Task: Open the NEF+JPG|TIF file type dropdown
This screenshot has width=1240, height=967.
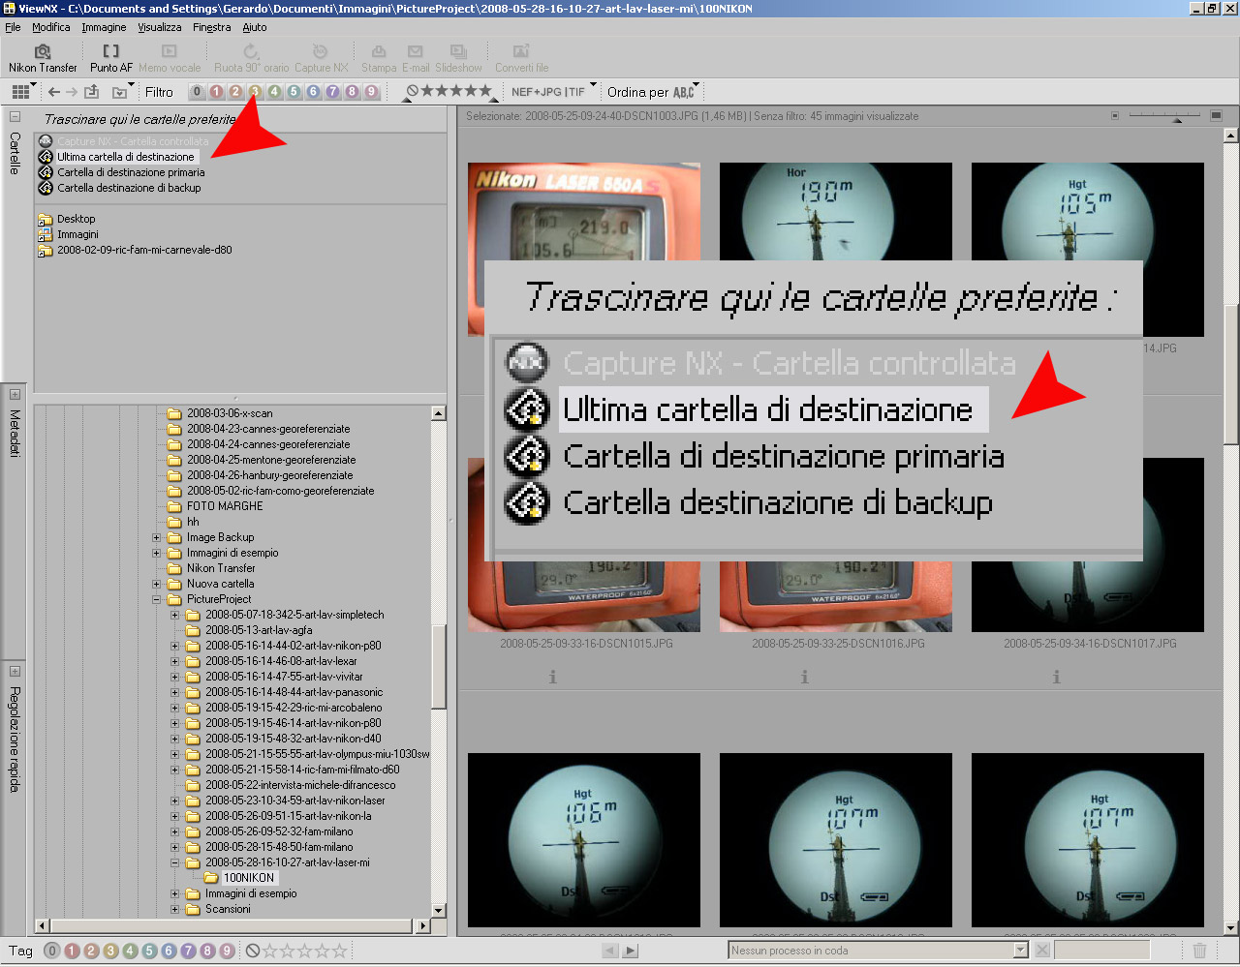Action: coord(553,92)
